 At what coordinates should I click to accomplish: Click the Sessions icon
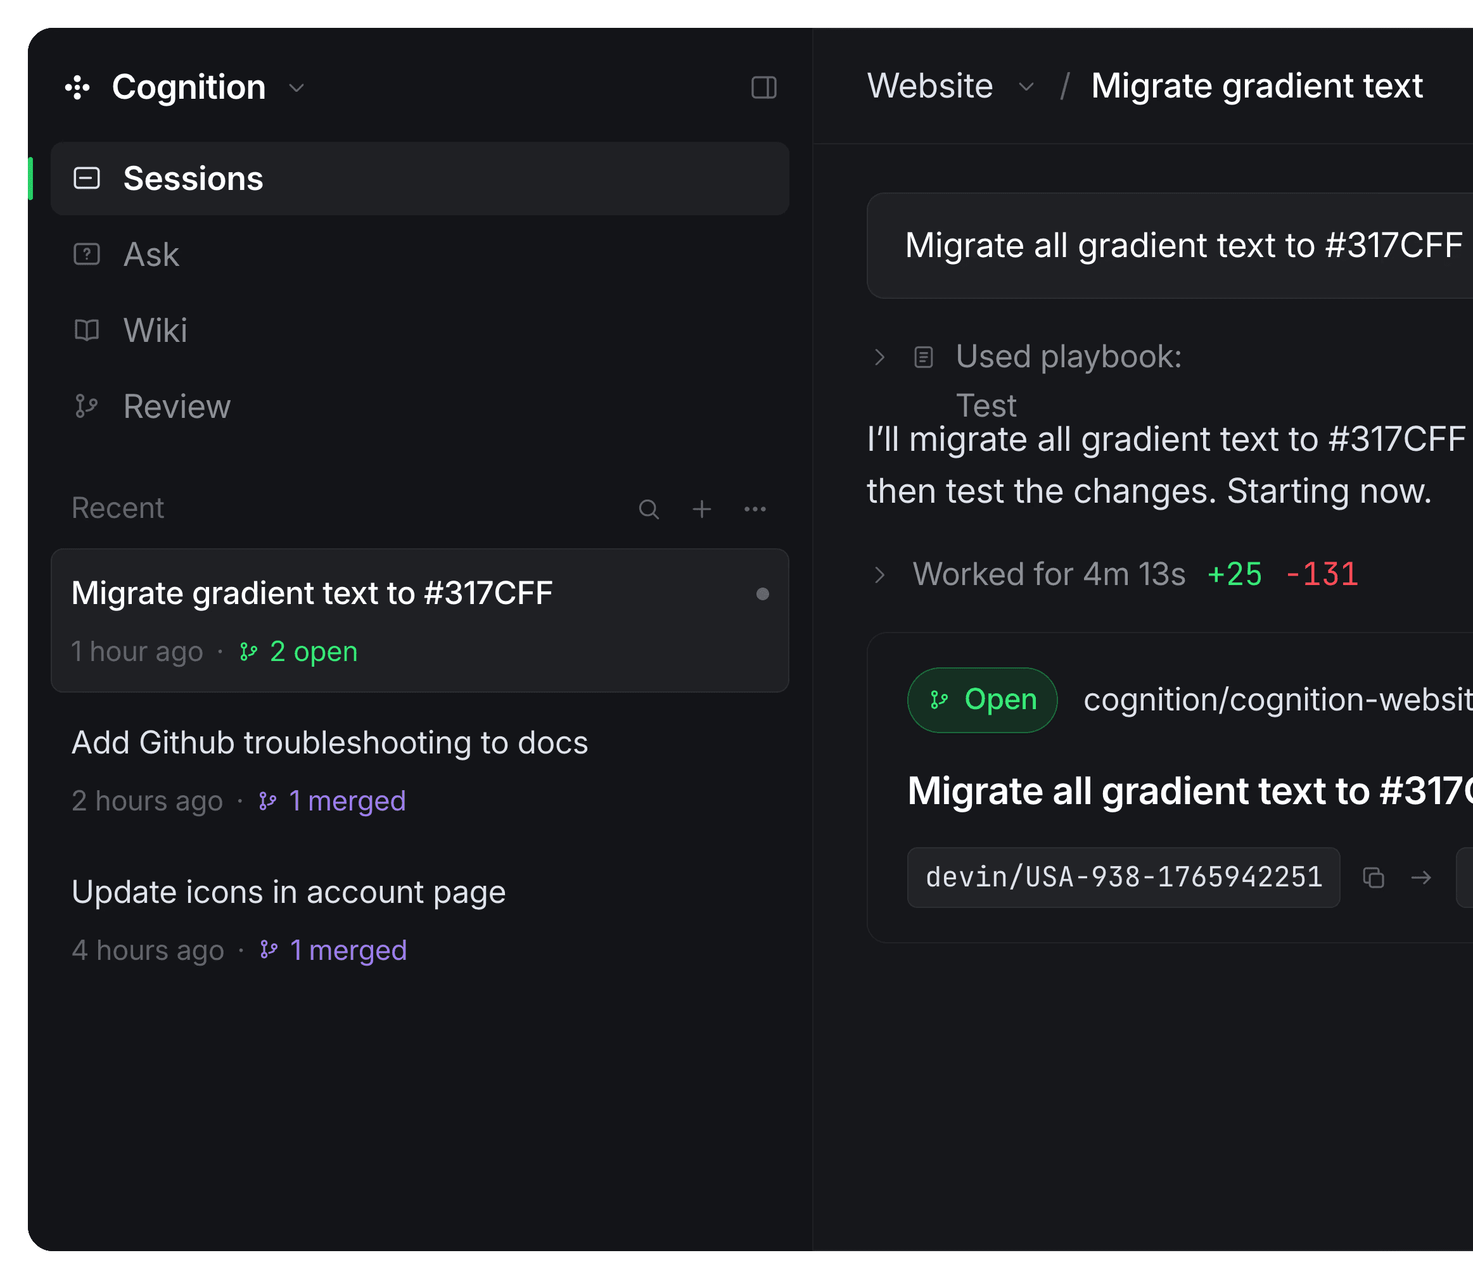pos(87,179)
